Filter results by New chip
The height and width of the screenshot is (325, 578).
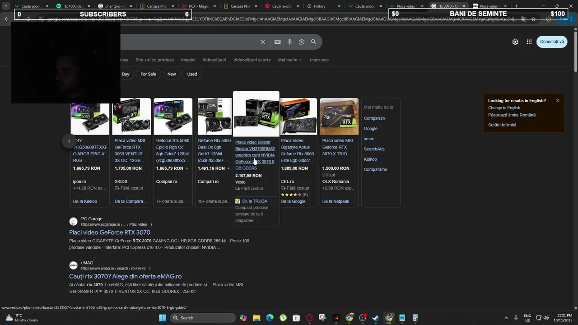(172, 74)
